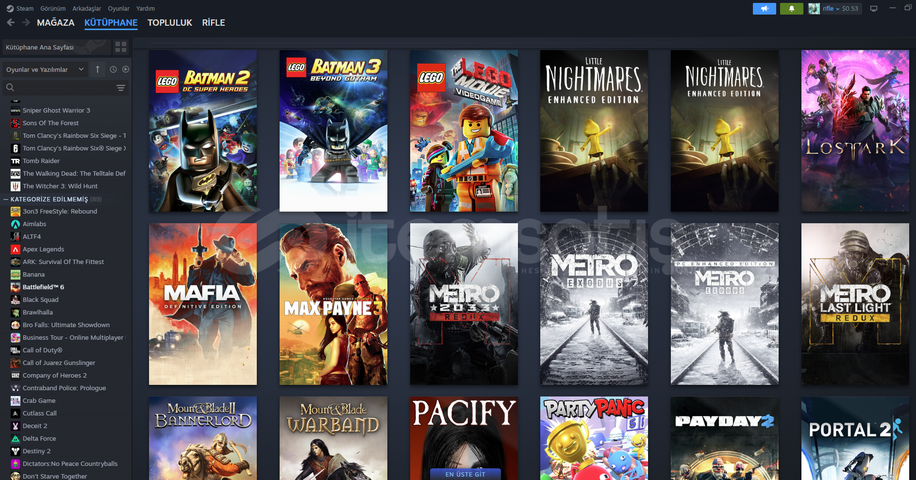Select Sons Of The Forest game icon
This screenshot has height=480, width=916.
point(16,123)
